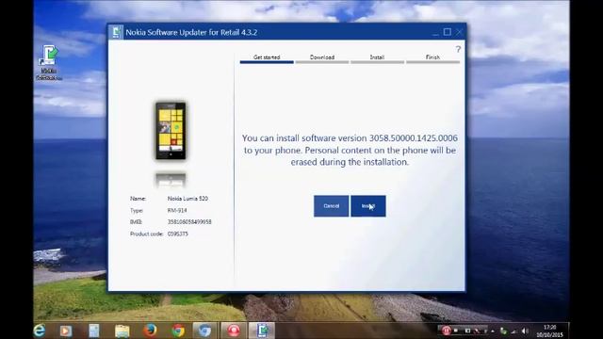This screenshot has width=603, height=339.
Task: Click the RM-914 type value
Action: [x=177, y=211]
